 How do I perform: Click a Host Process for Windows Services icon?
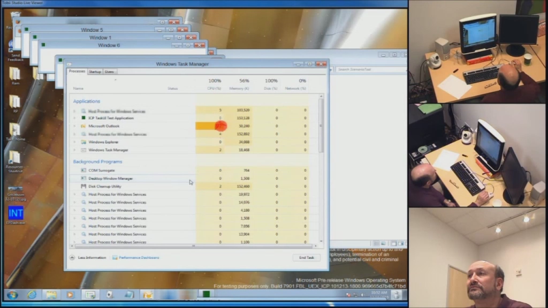tap(83, 194)
